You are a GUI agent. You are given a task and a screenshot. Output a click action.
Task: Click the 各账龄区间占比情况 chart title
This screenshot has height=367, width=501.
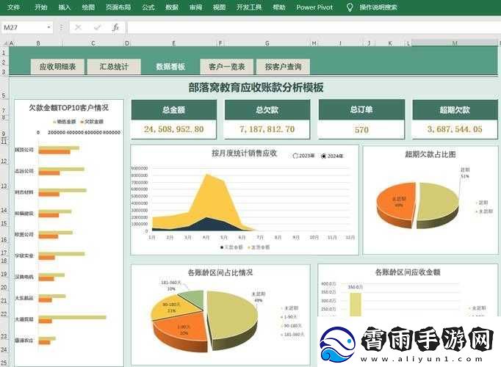click(220, 272)
